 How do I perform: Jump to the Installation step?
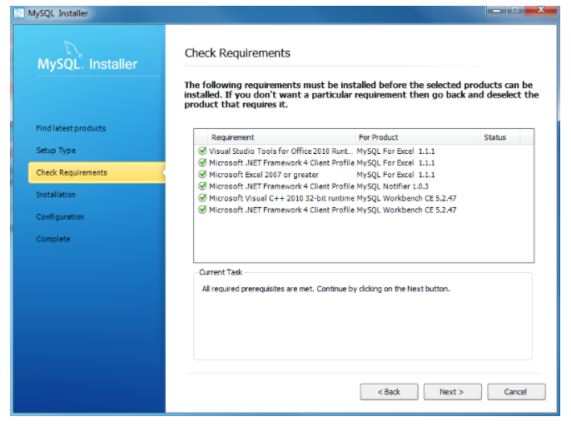(56, 195)
